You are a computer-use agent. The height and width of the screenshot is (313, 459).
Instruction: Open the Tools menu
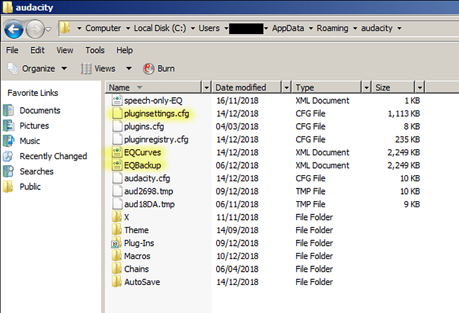[x=95, y=51]
